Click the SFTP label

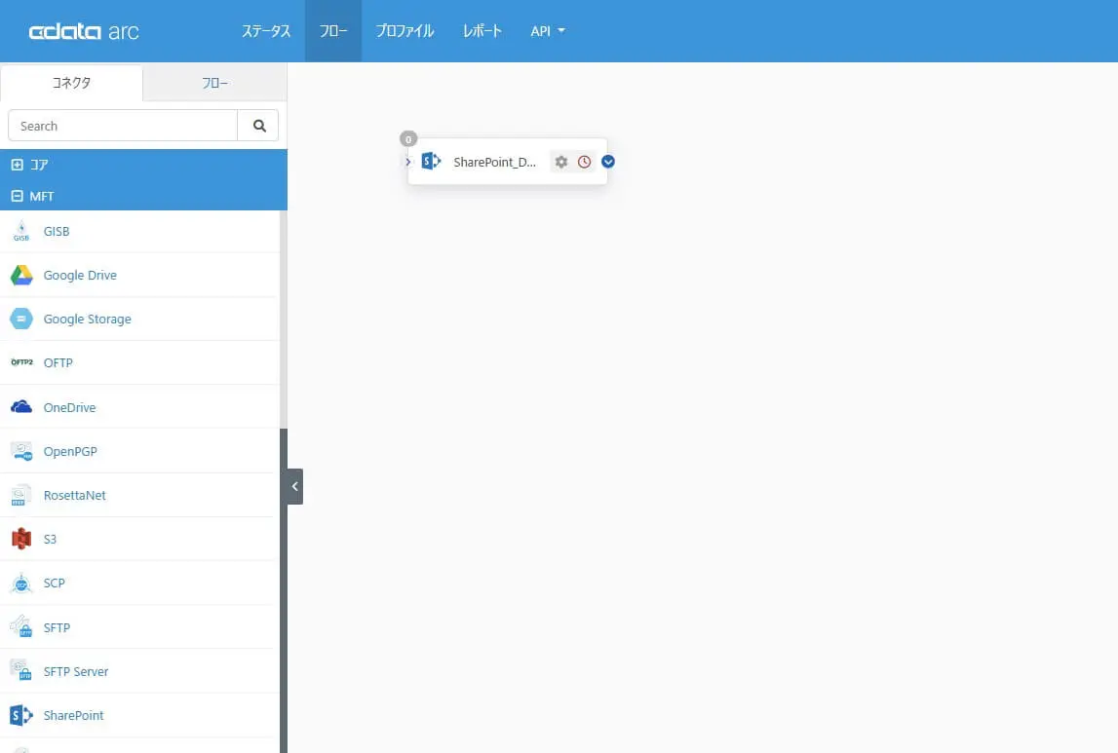click(x=57, y=627)
